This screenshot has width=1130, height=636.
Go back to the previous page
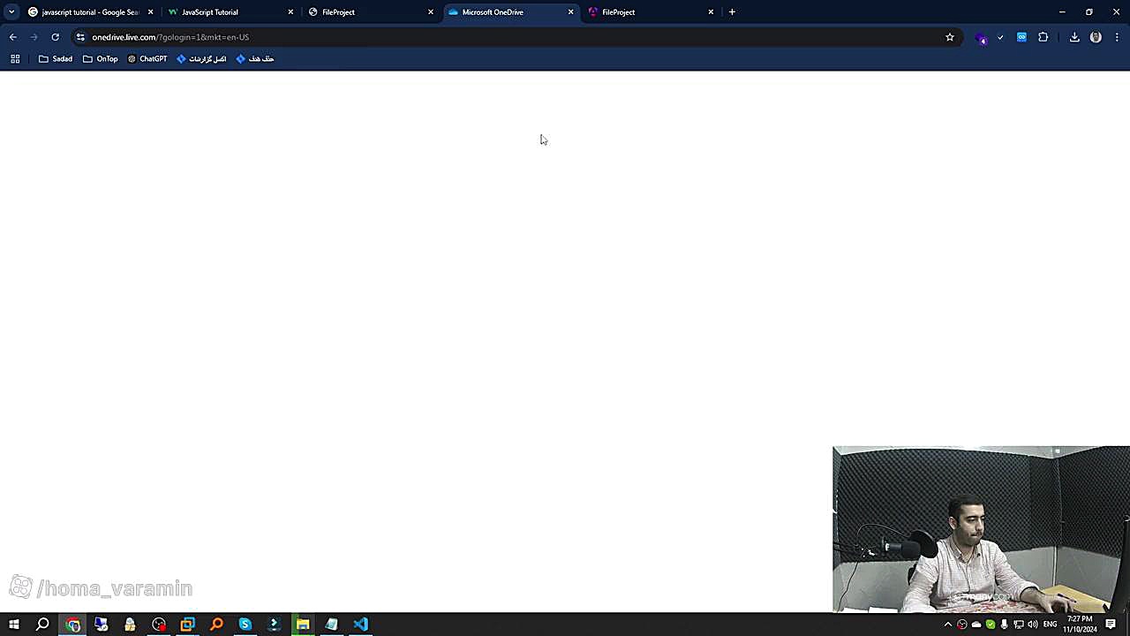12,37
